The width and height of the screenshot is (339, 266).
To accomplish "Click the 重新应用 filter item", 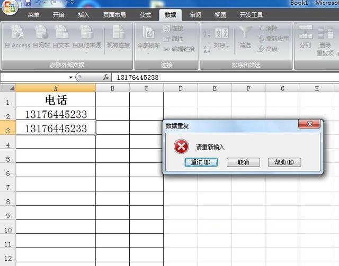I will (274, 39).
